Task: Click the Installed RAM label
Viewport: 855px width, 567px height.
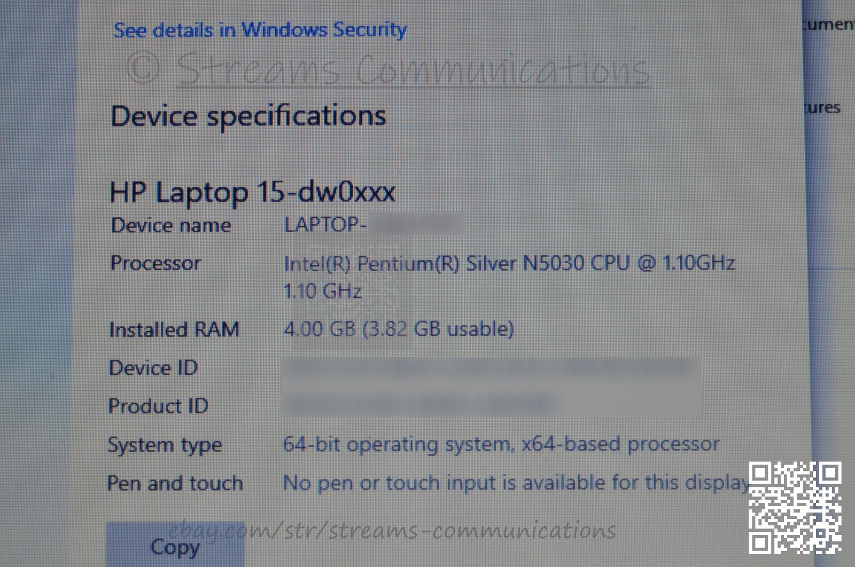Action: pos(174,329)
